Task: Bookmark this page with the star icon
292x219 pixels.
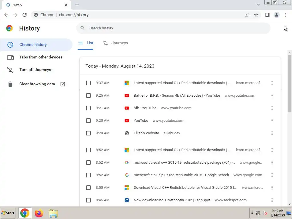Action: point(256,15)
